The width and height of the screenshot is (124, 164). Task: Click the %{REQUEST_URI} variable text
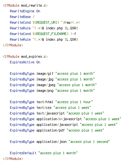(x=46, y=22)
